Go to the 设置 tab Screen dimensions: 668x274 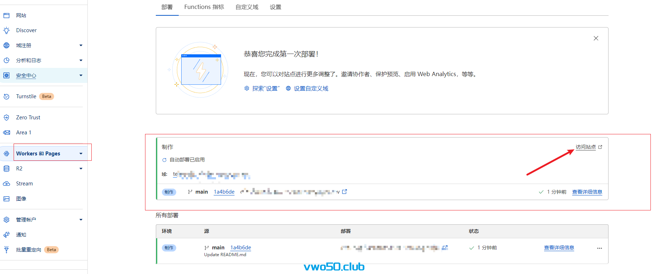click(275, 7)
